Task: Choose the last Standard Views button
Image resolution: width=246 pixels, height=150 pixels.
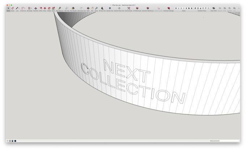Action: [x=208, y=8]
